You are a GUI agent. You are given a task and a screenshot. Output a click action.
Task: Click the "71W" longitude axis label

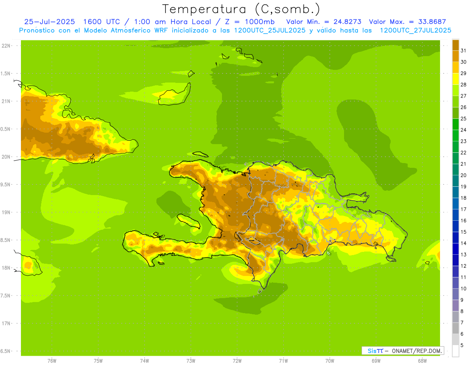(283, 361)
